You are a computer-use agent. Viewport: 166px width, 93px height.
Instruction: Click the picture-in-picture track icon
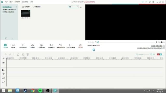(x=3, y=70)
